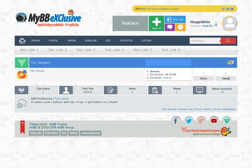The height and width of the screenshot is (168, 252).
Task: Open the Twitter social icon
Action: pos(189,121)
